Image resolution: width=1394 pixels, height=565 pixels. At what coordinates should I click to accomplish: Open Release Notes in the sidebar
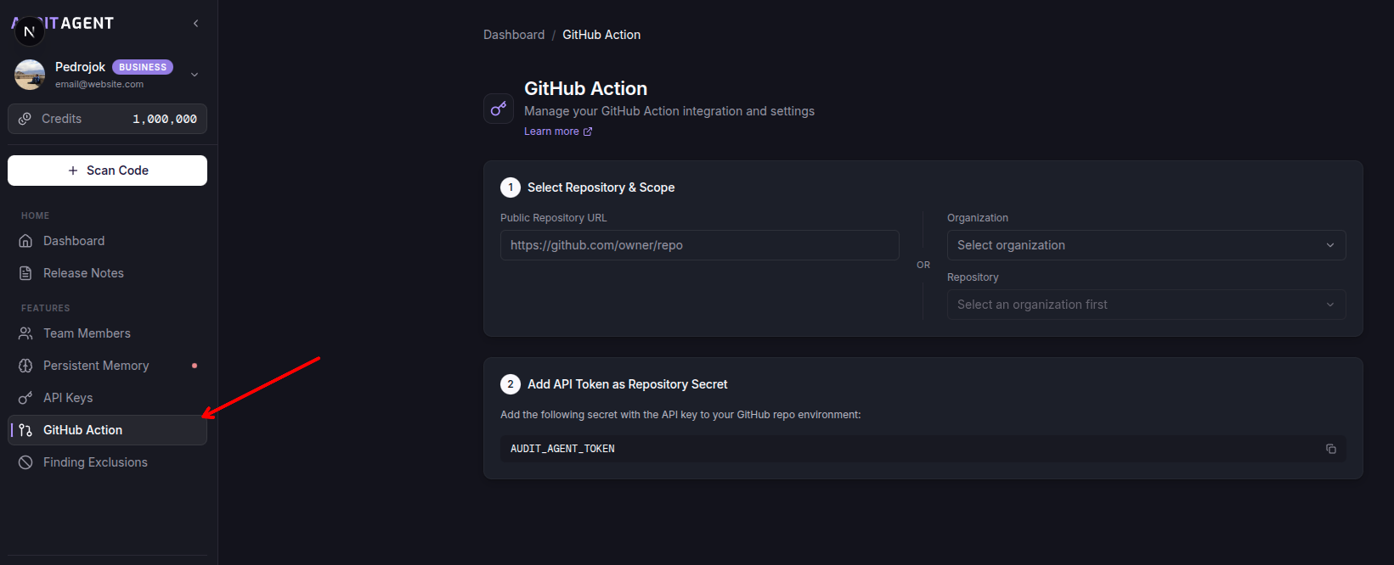pos(107,273)
